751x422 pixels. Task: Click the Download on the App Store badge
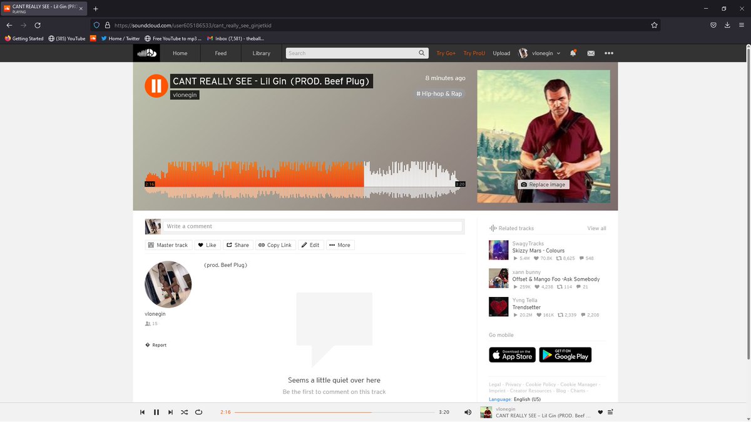(x=512, y=354)
